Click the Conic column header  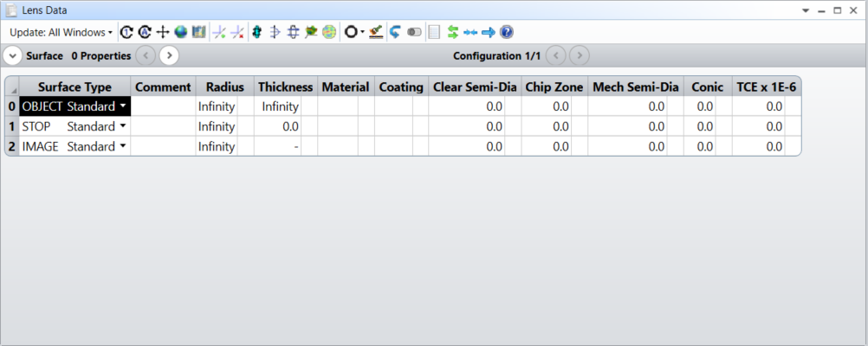click(708, 86)
